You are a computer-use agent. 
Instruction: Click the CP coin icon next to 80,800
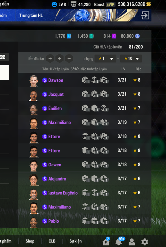[x=137, y=36]
